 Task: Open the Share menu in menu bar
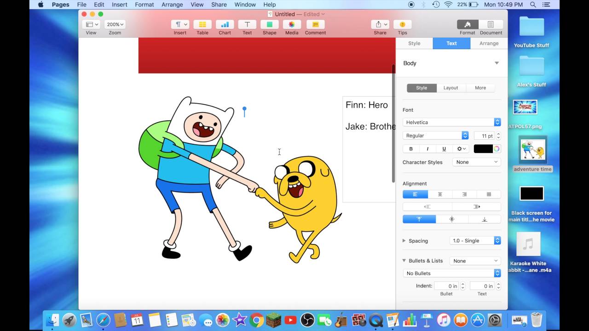(219, 5)
